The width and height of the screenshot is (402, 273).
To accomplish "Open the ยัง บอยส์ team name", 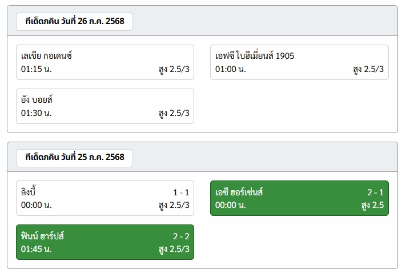I will [x=37, y=99].
